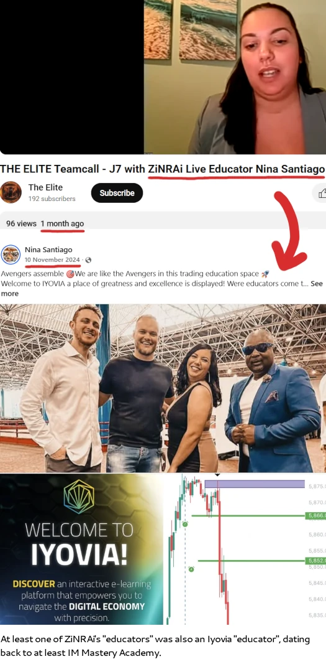
Task: Open Nina Santiago's profile name link
Action: point(48,250)
